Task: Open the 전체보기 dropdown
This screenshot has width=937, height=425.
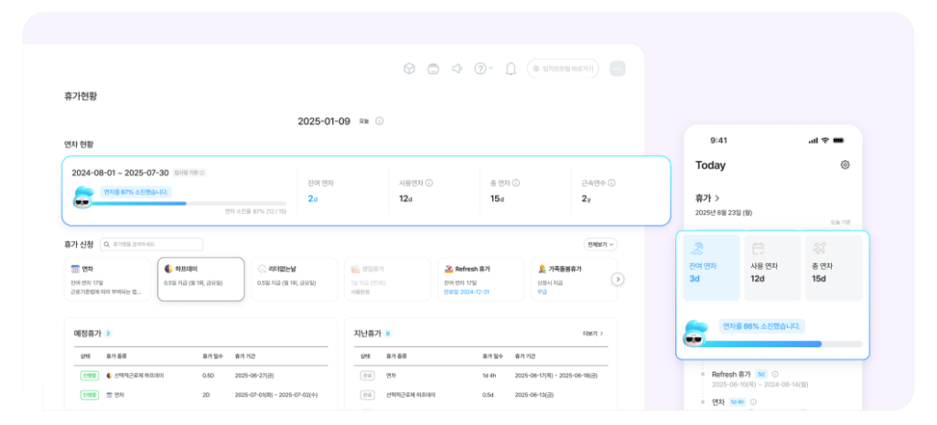Action: pyautogui.click(x=600, y=244)
